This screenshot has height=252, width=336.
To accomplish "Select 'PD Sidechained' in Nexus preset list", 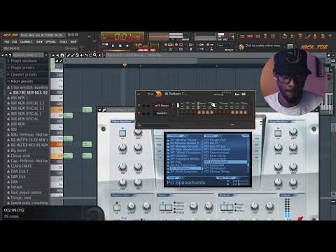I will (216, 153).
